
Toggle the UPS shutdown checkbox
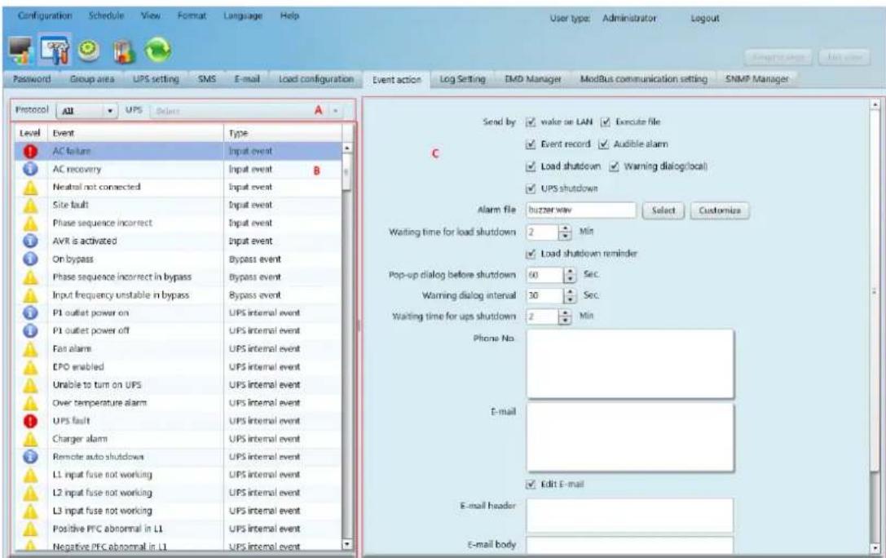530,188
